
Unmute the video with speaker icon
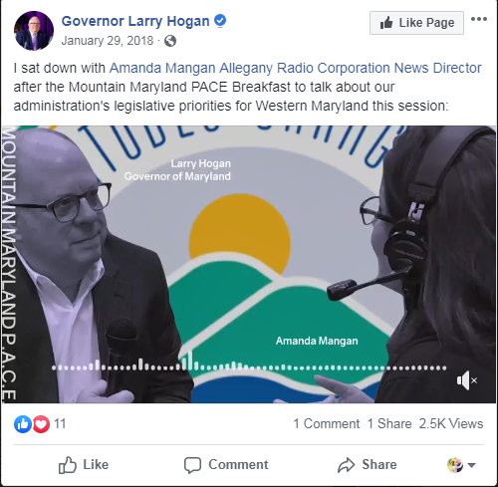[x=467, y=380]
